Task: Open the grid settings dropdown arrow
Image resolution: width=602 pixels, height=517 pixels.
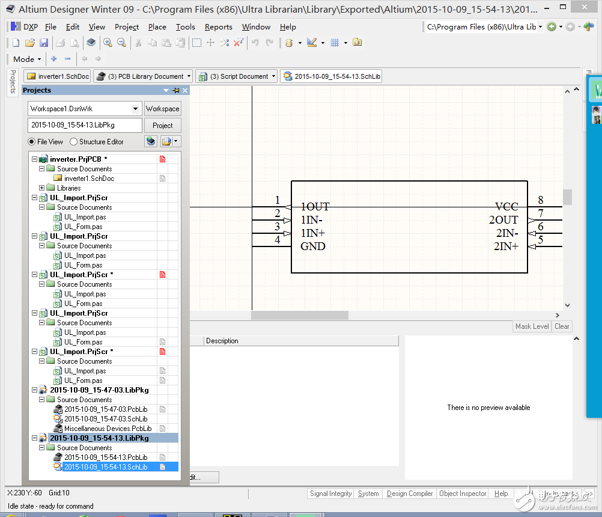Action: (345, 43)
